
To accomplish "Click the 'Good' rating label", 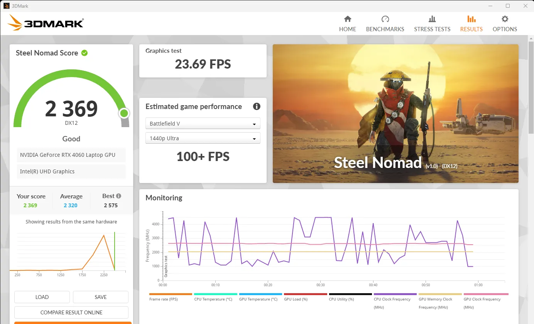I will pos(71,139).
